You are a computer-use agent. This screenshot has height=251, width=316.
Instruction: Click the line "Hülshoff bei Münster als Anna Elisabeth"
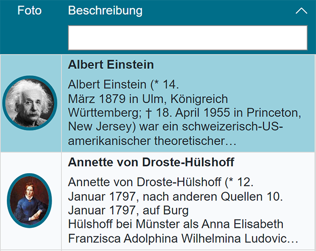tap(176, 224)
